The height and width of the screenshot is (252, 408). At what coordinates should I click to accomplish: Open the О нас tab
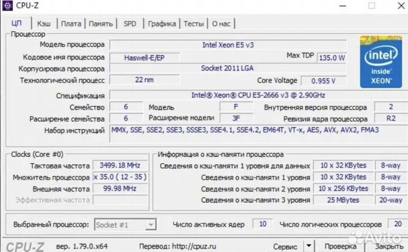[221, 24]
